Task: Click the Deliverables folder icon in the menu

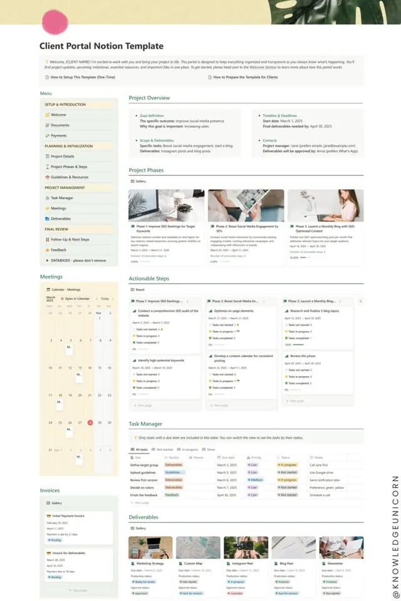Action: tap(47, 218)
